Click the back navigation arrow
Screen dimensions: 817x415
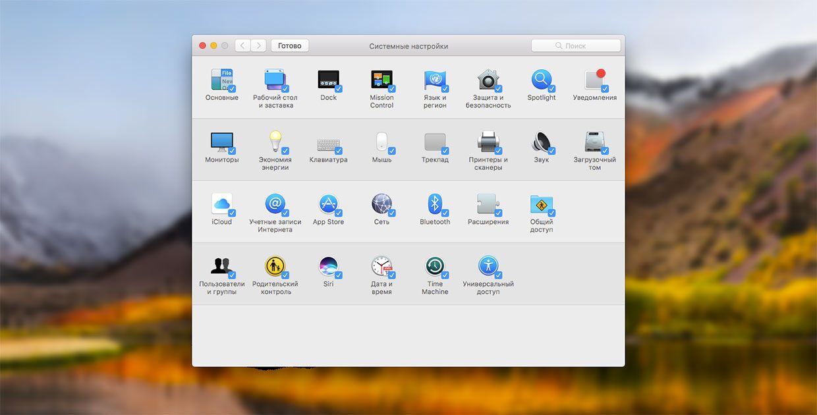[242, 45]
